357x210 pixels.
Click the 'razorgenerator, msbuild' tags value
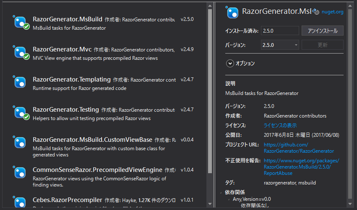tap(290, 183)
